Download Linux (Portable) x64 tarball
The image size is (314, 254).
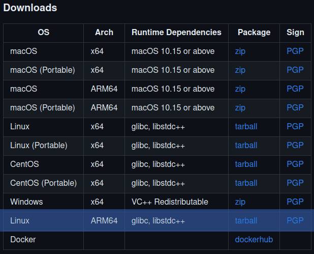coord(246,146)
